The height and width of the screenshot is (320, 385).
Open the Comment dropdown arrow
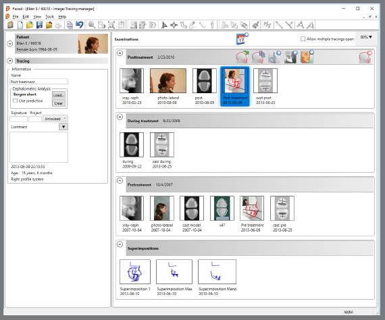point(63,127)
